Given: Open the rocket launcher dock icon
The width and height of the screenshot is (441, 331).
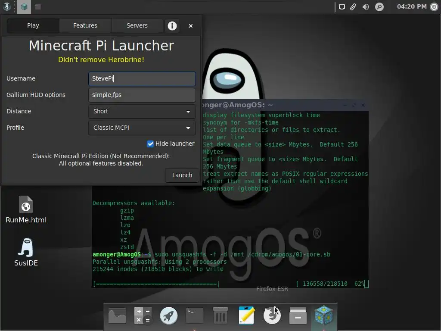Looking at the screenshot, I should click(x=169, y=315).
